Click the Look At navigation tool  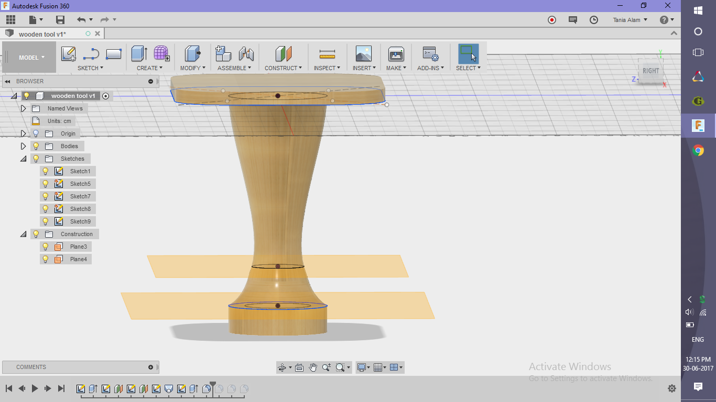click(299, 367)
